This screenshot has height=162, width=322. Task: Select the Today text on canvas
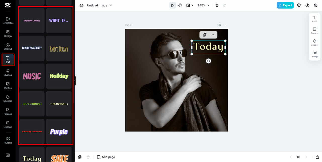tap(208, 47)
